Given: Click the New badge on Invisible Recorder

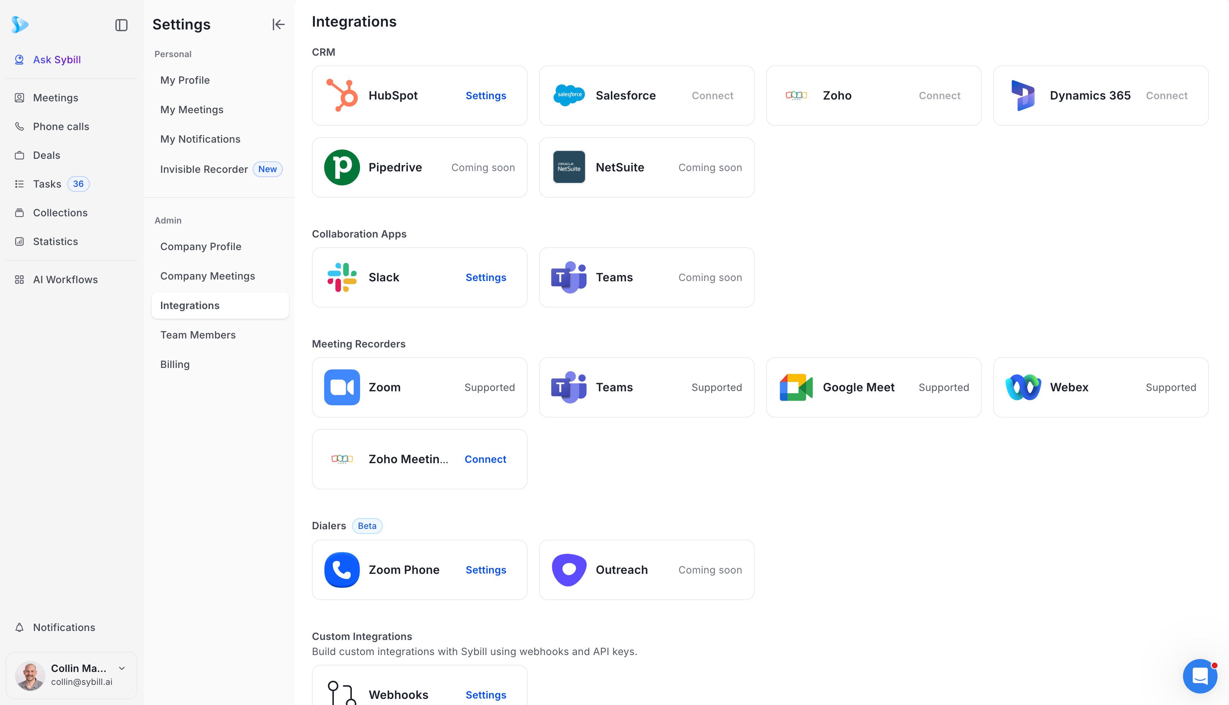Looking at the screenshot, I should [267, 169].
